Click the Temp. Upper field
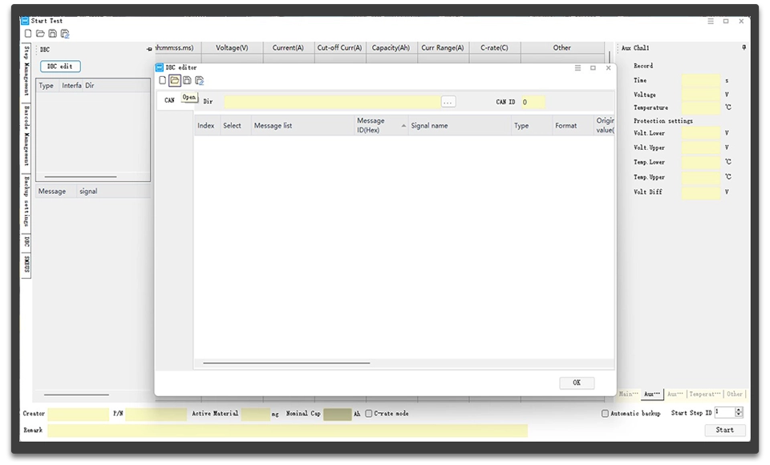The image size is (770, 465). (701, 177)
